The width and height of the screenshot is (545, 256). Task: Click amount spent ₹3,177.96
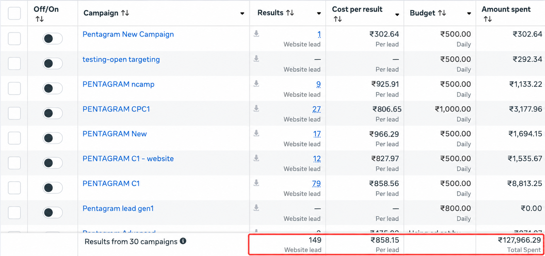(x=525, y=109)
